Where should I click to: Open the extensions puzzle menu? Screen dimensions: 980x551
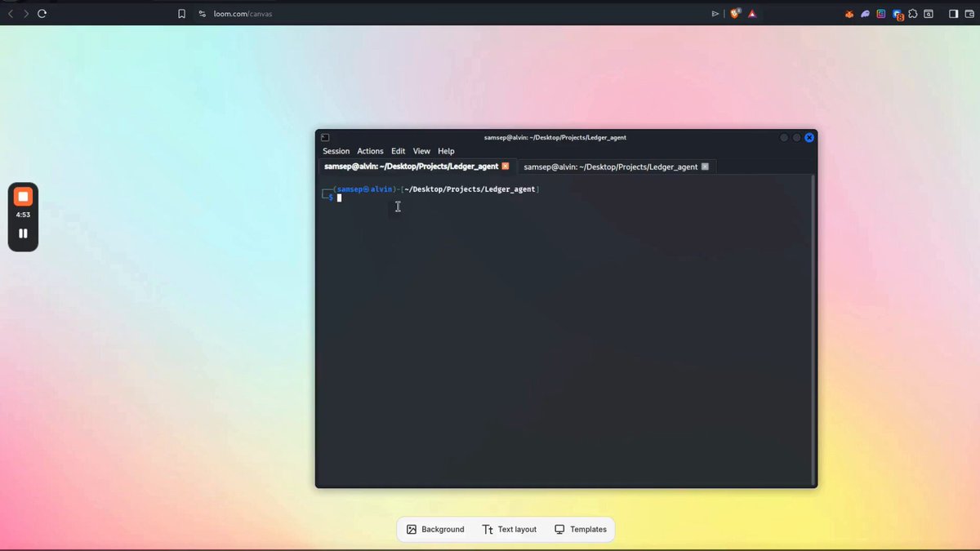(913, 14)
